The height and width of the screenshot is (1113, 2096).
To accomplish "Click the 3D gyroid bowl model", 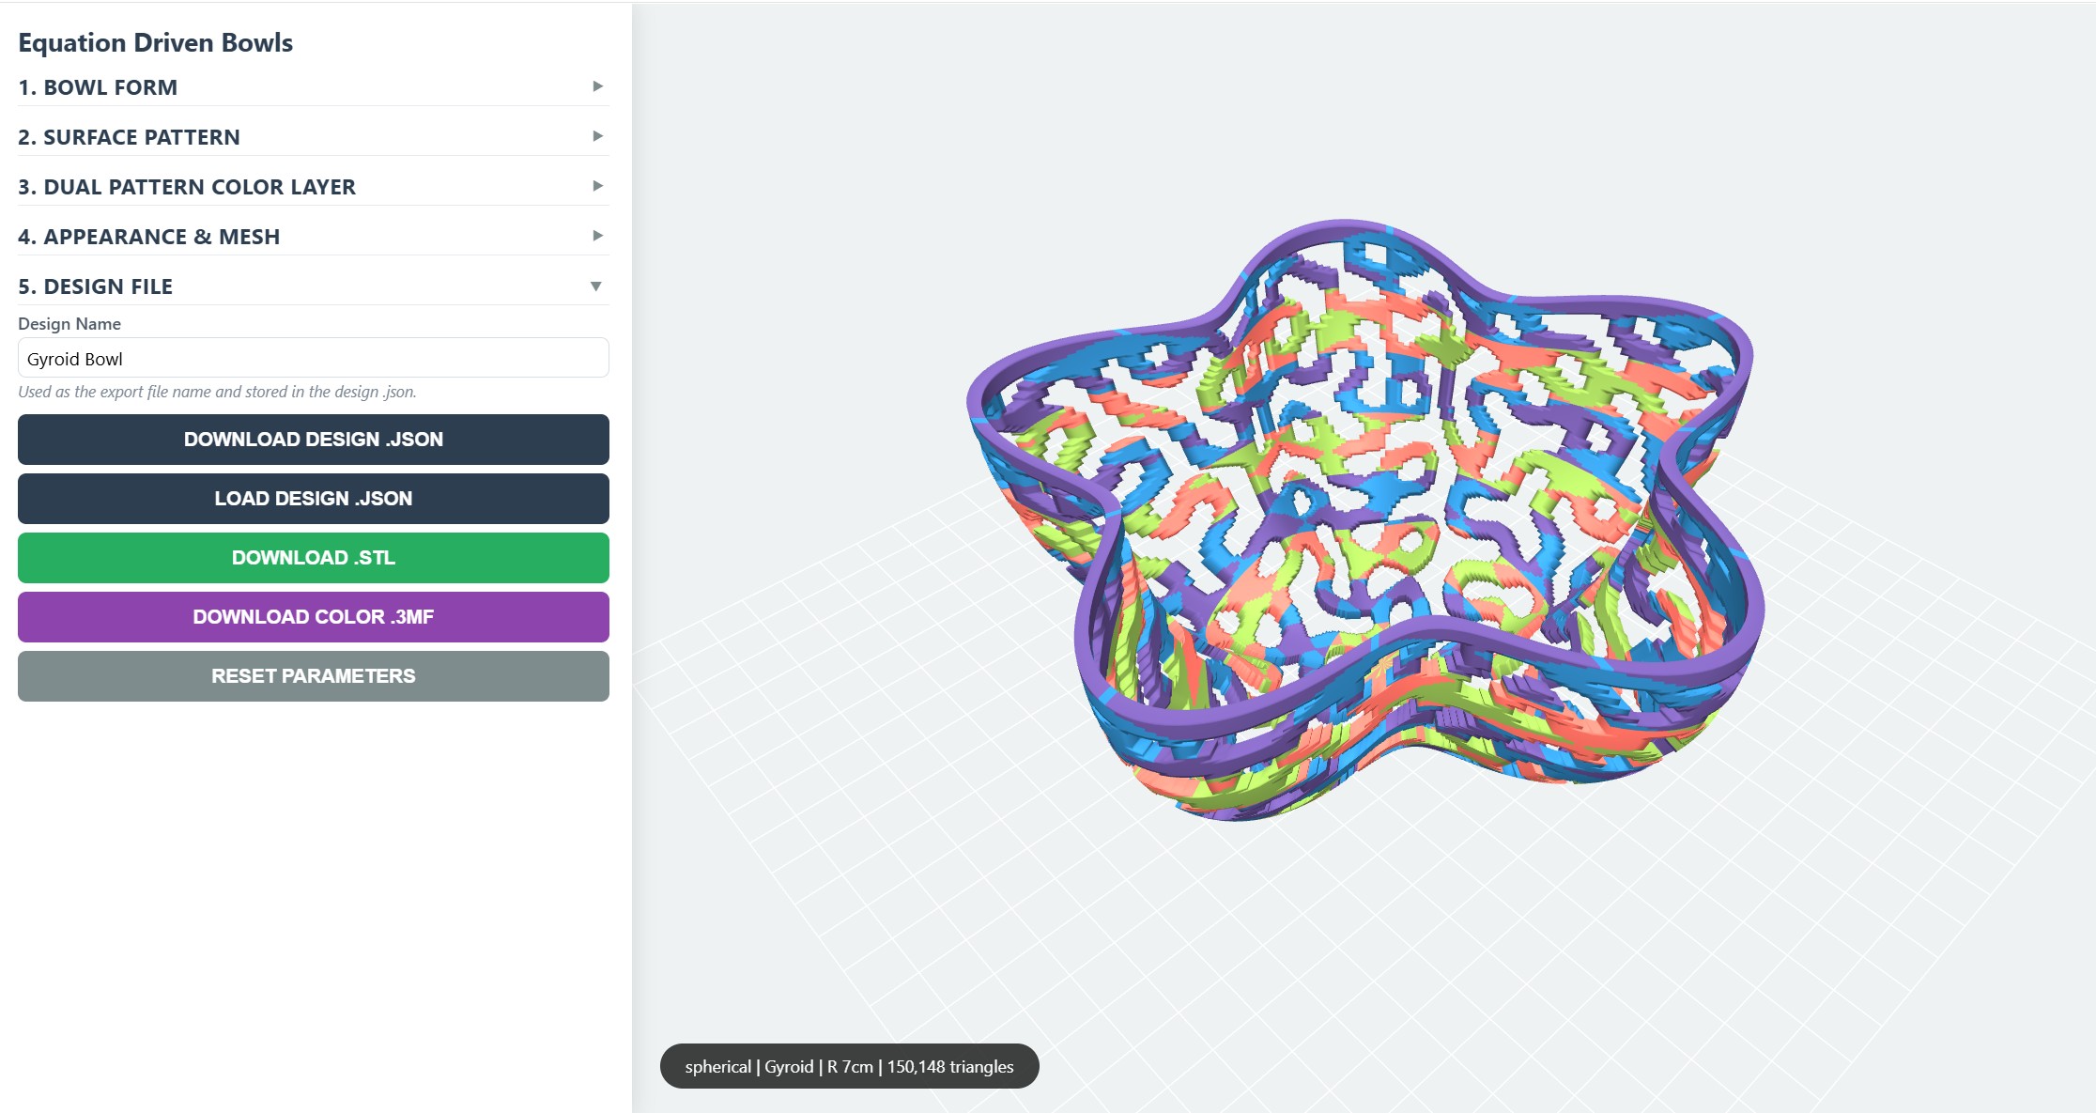I will (1366, 521).
